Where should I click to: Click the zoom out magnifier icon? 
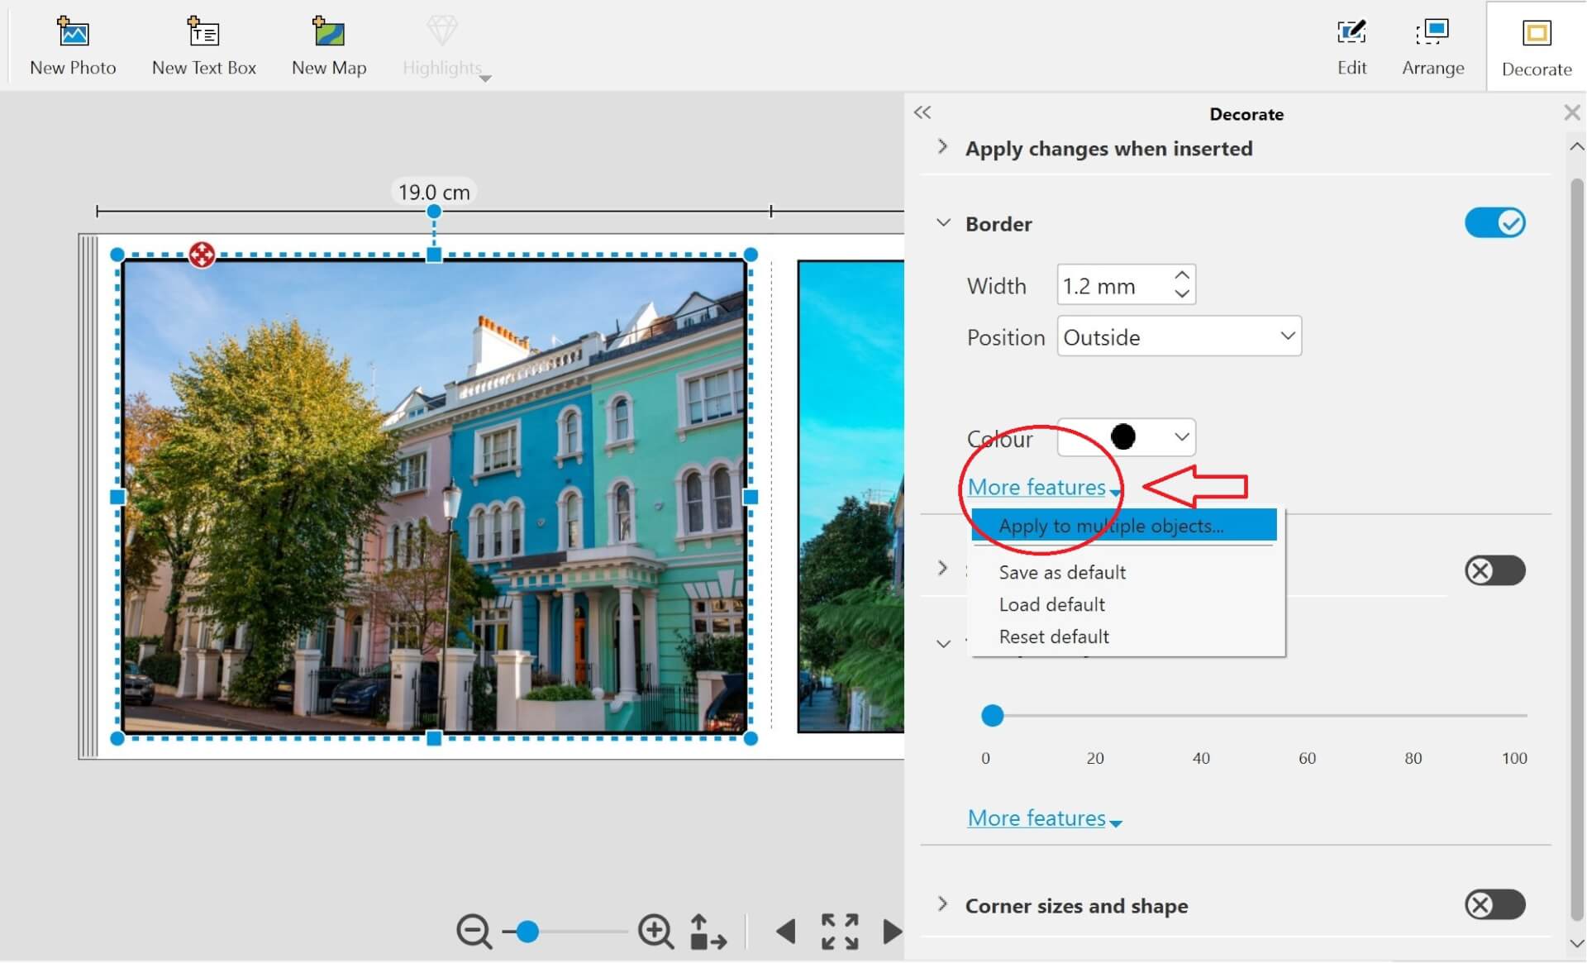(474, 932)
